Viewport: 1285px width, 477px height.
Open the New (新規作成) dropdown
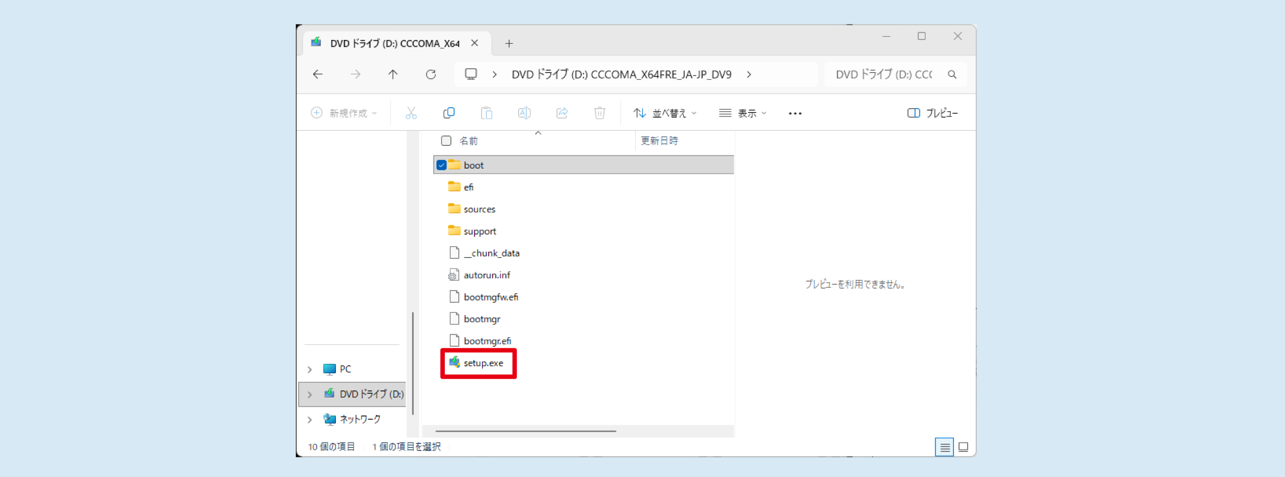(344, 113)
